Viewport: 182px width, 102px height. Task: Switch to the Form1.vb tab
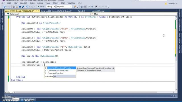pos(82,11)
